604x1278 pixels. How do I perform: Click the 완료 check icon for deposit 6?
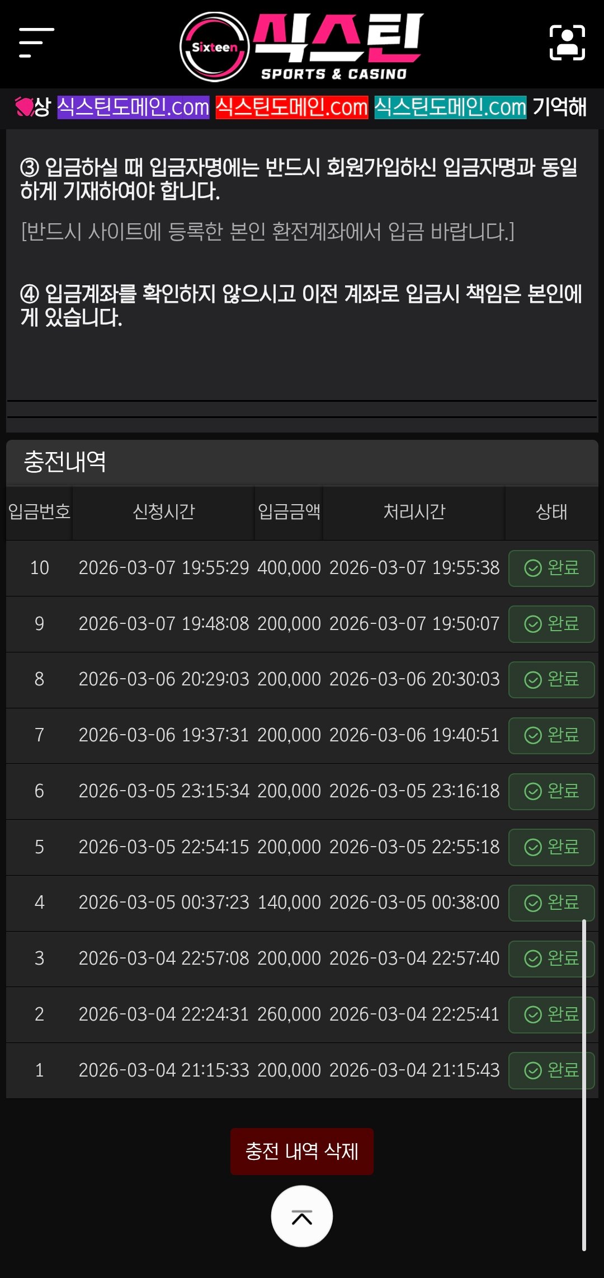(533, 791)
